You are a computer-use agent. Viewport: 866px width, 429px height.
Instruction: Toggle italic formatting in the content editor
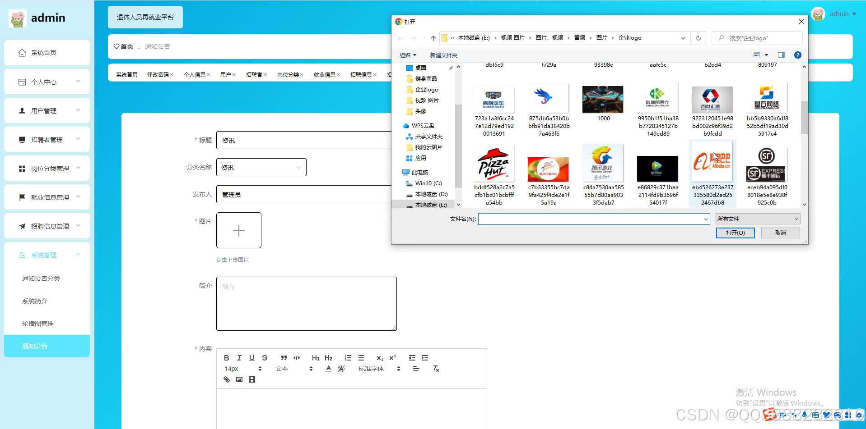[239, 358]
